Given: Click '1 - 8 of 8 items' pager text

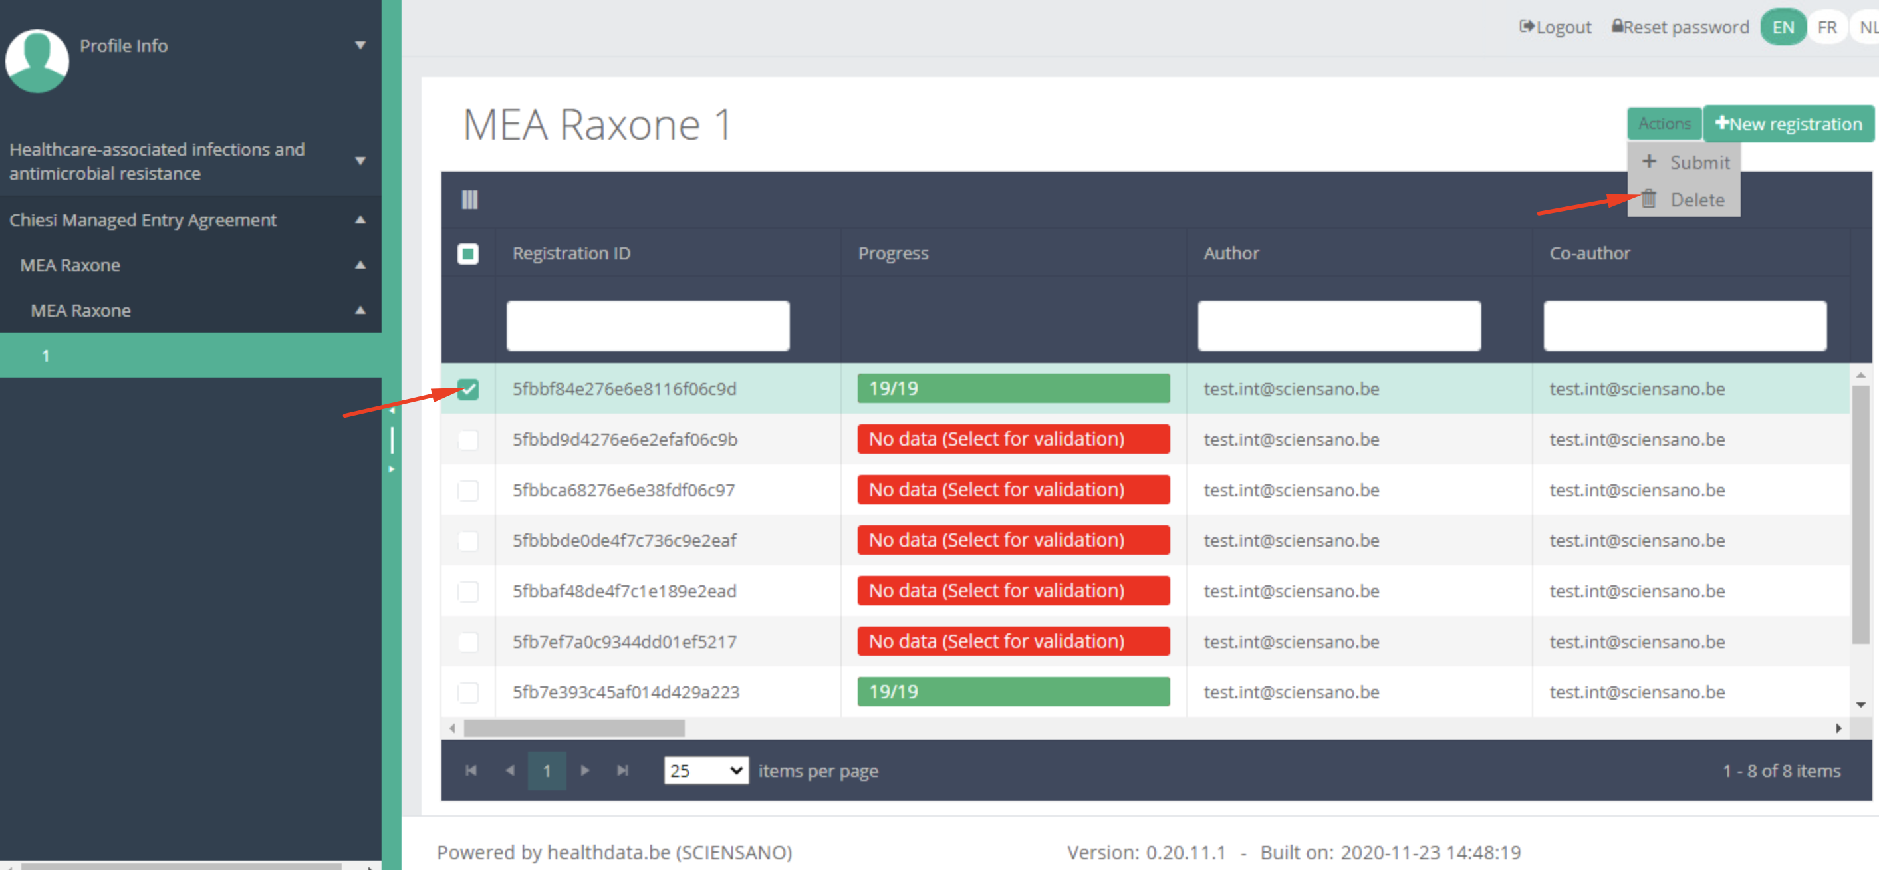Looking at the screenshot, I should pos(1781,770).
